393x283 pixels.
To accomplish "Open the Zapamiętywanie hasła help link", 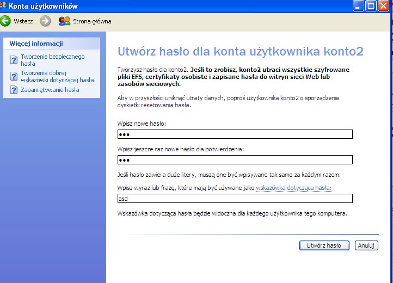I will point(50,90).
